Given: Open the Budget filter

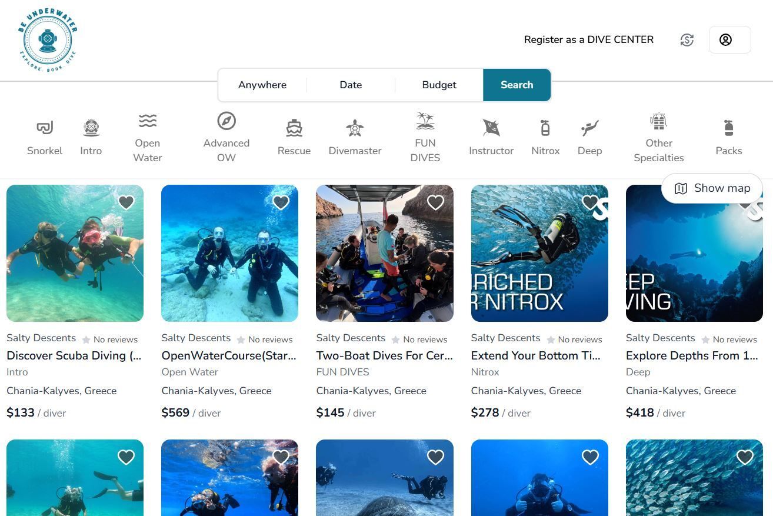Looking at the screenshot, I should tap(439, 85).
